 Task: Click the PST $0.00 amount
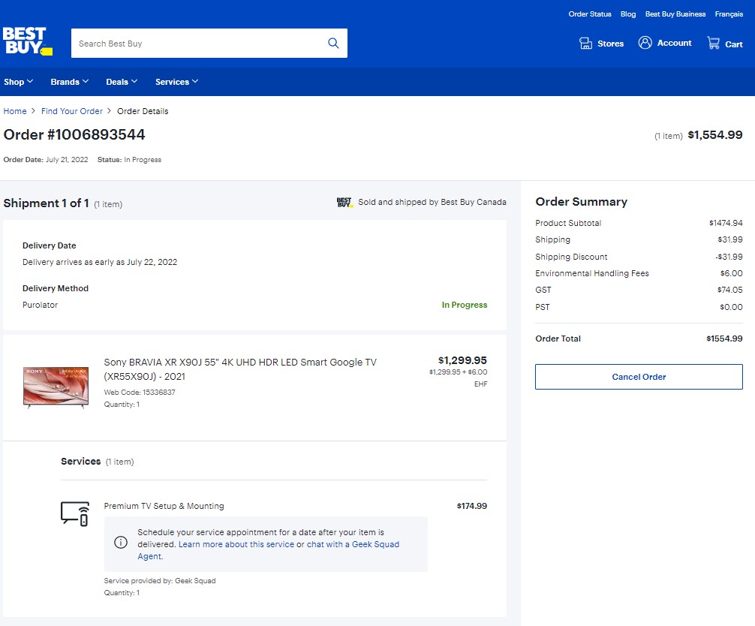[x=731, y=307]
